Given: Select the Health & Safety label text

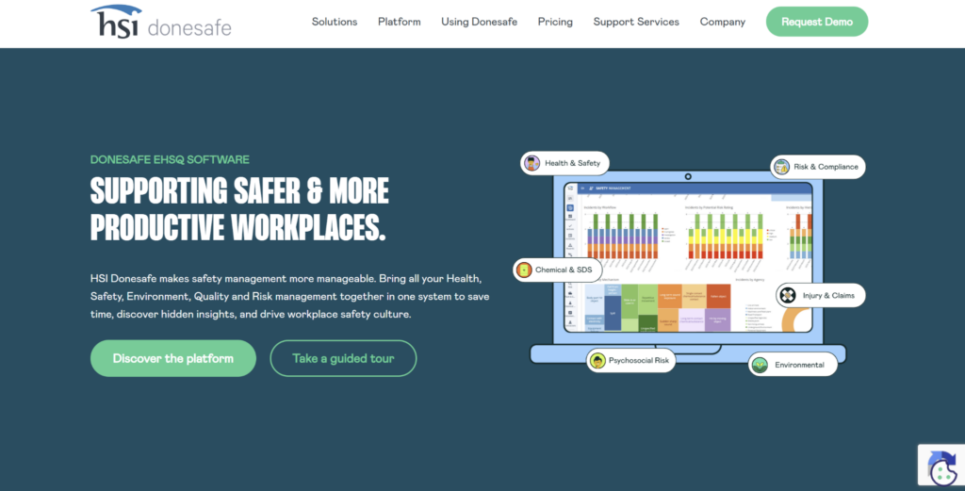Looking at the screenshot, I should click(572, 163).
